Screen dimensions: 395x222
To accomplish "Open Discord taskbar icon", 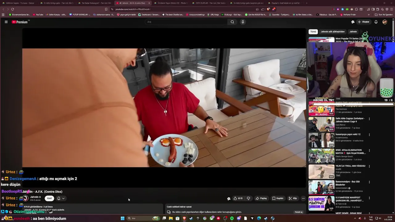I will pos(239,218).
